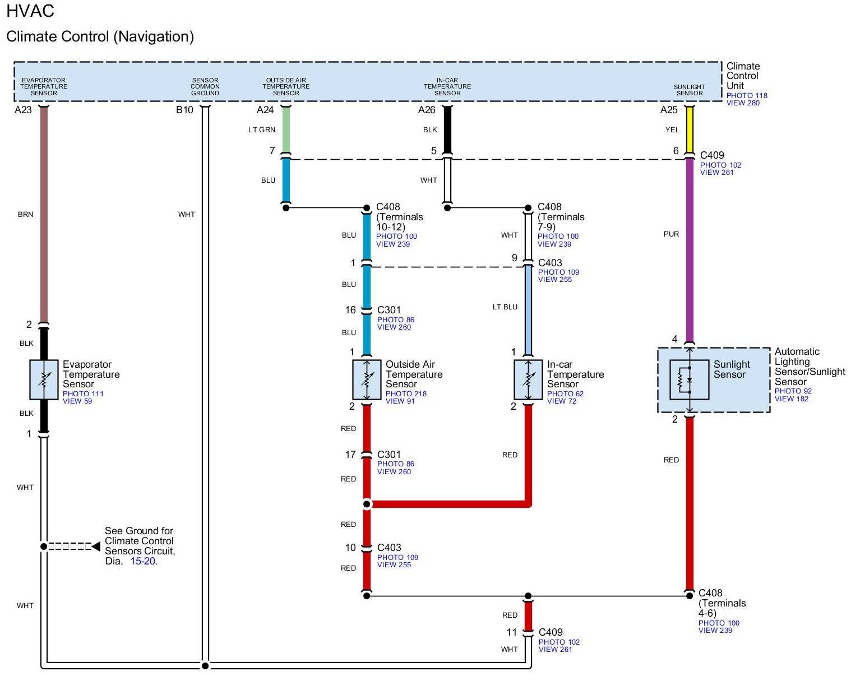Open PHOTO 92 for Automatic Lighting Sensor
This screenshot has height=676, width=851.
793,391
